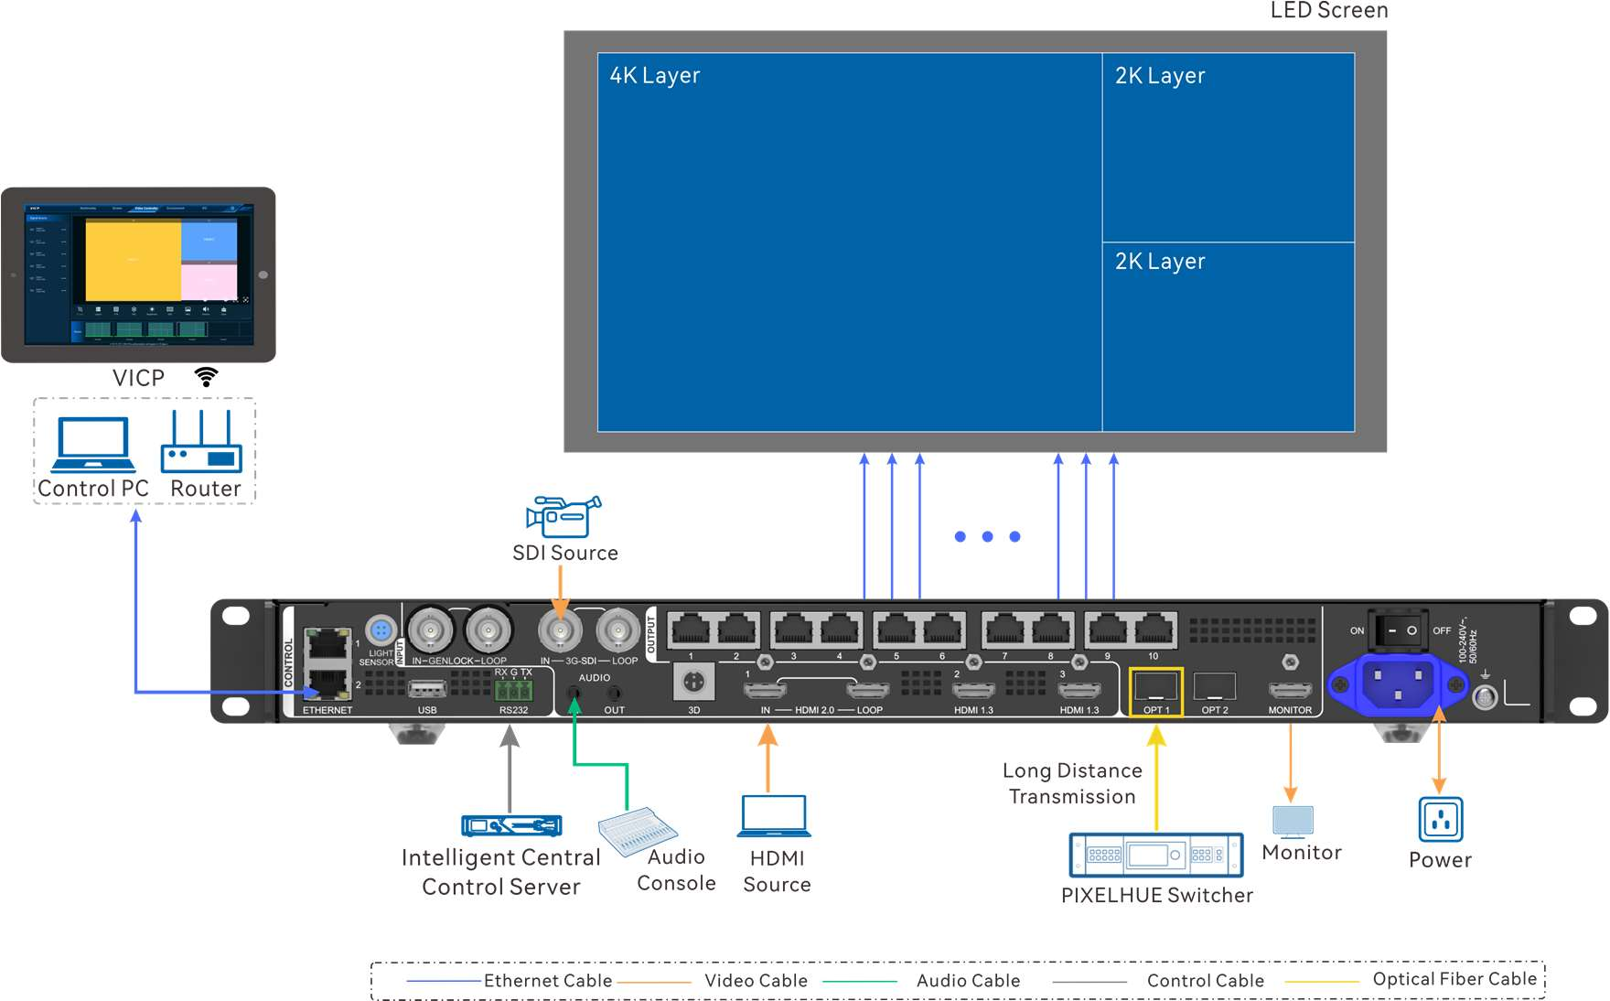
Task: Click the HDMI 1.3 port number 3
Action: [1079, 690]
